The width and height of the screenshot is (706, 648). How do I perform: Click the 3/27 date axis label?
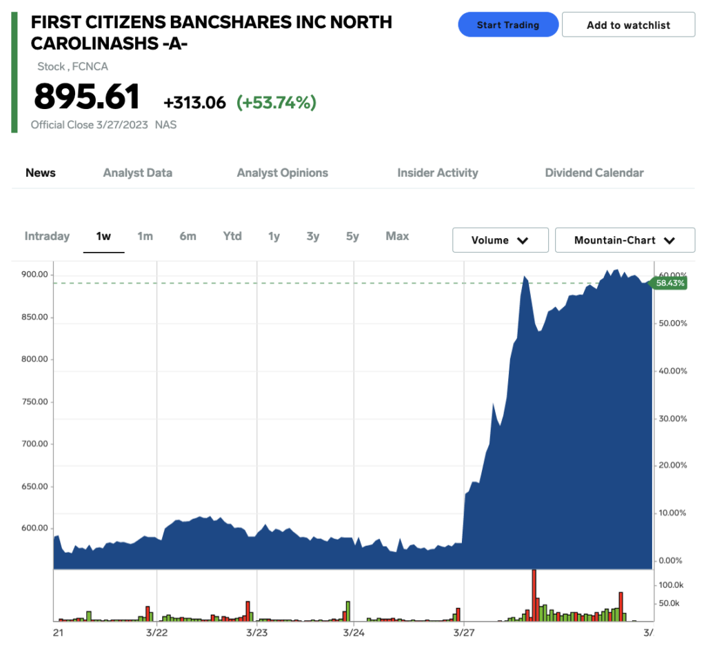click(464, 633)
